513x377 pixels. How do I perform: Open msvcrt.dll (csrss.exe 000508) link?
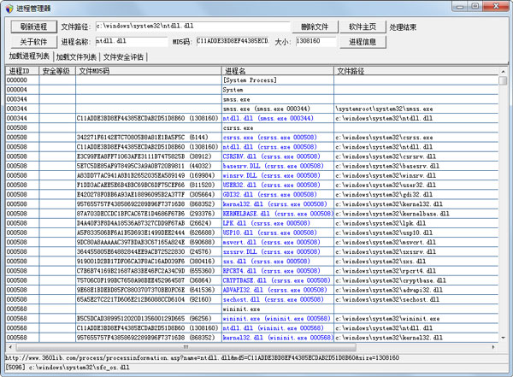click(x=272, y=242)
